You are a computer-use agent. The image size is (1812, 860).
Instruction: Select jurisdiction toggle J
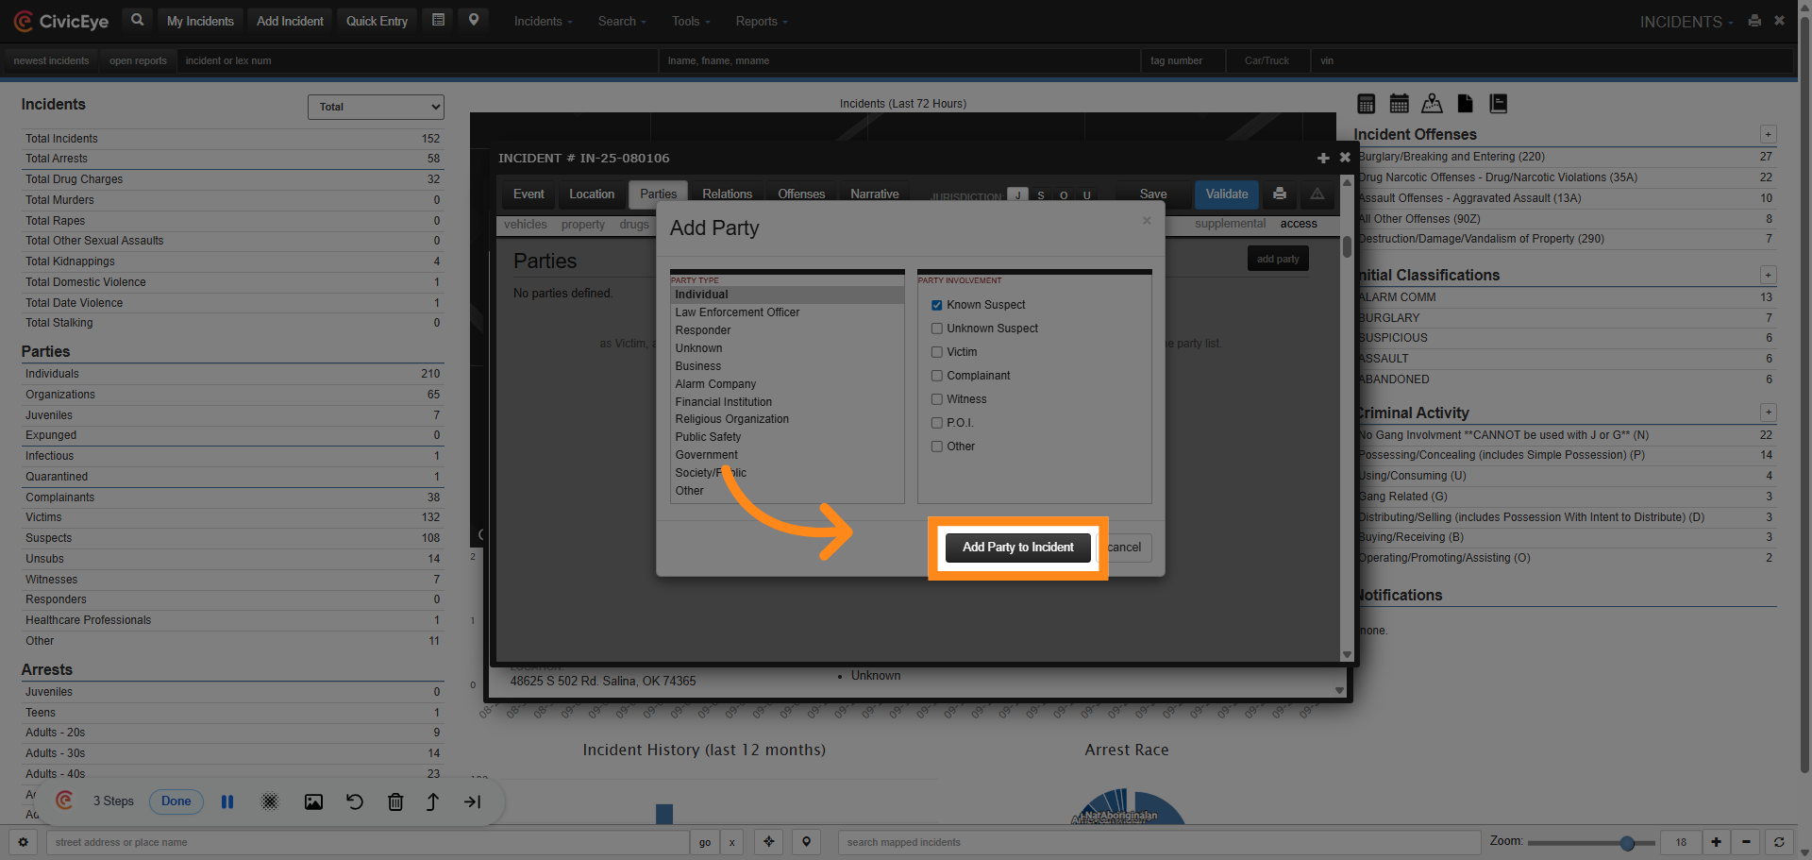pos(1017,195)
